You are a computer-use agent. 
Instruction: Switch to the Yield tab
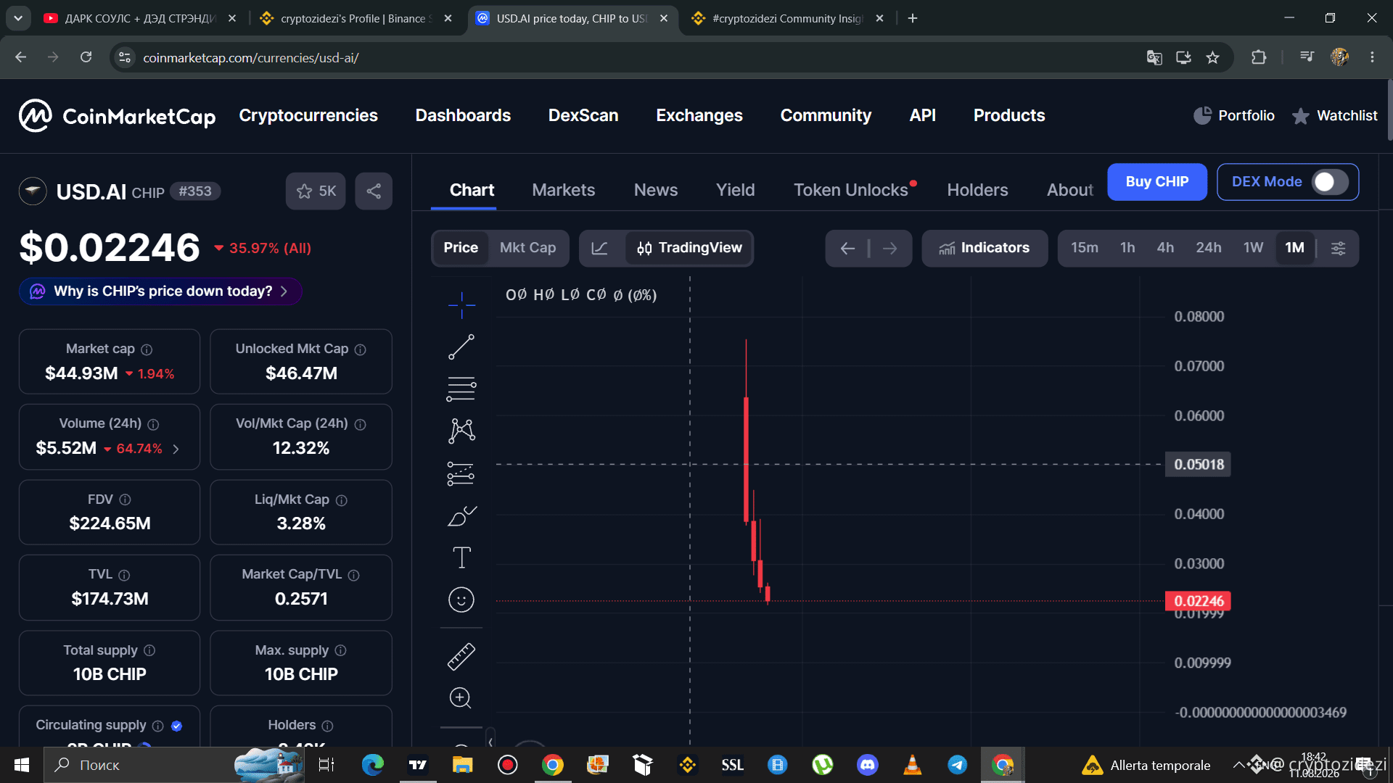[736, 191]
